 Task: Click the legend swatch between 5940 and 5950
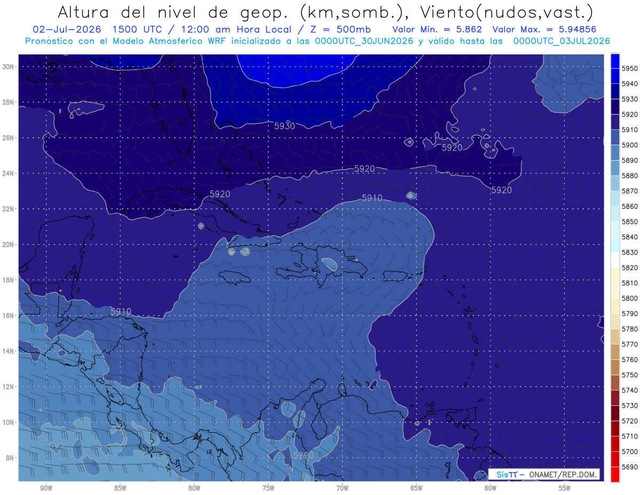point(615,76)
